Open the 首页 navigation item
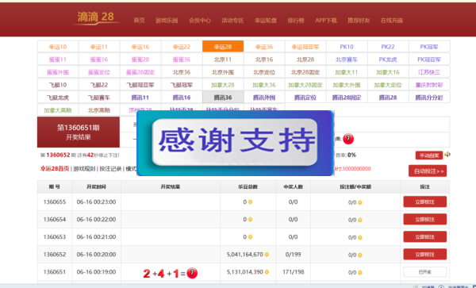Viewport: 476px width, 288px height. pyautogui.click(x=140, y=21)
